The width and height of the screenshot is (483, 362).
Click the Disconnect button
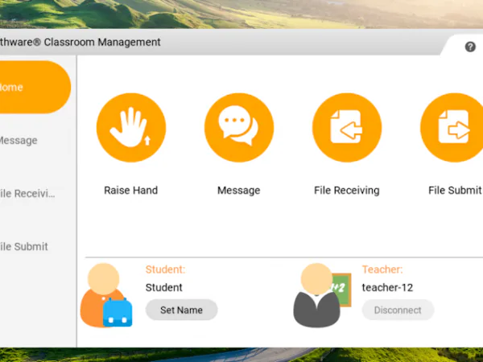pyautogui.click(x=398, y=310)
